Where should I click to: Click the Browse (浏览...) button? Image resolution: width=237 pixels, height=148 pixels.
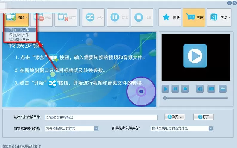175,117
